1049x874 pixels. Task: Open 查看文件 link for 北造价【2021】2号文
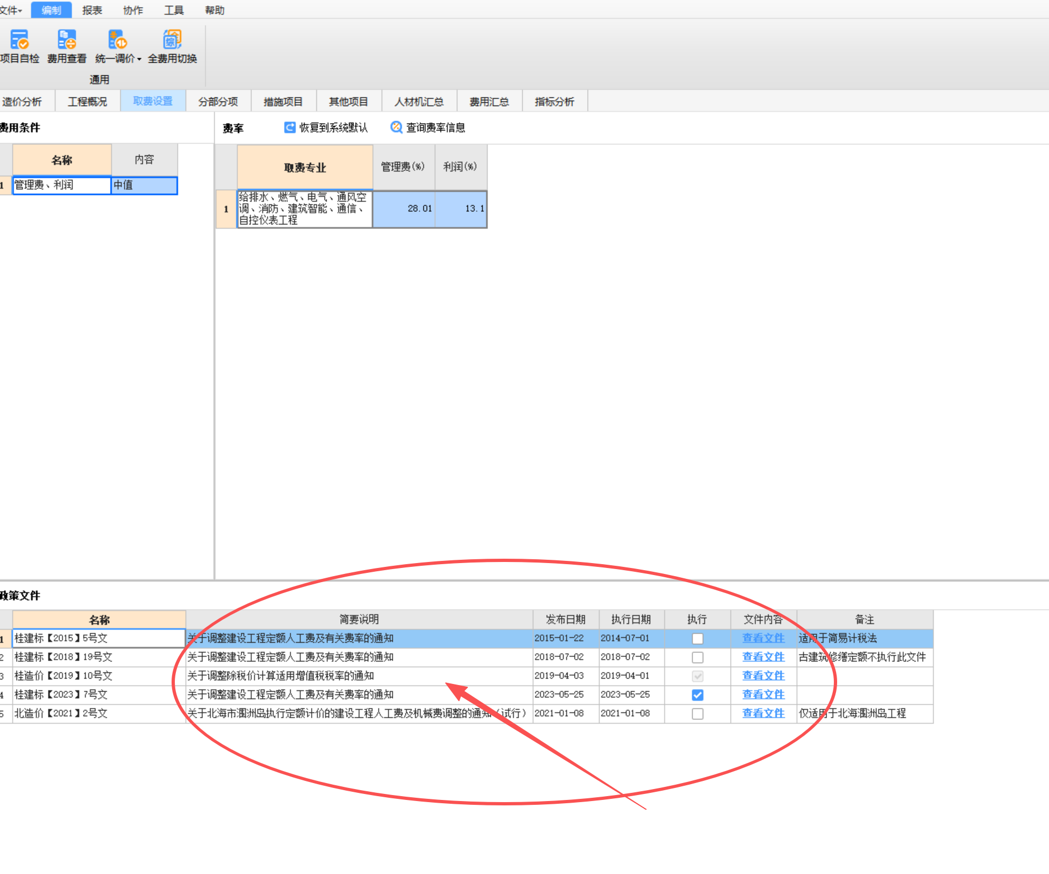point(763,713)
